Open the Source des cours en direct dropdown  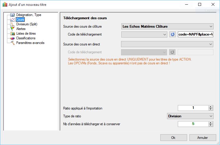(x=167, y=44)
